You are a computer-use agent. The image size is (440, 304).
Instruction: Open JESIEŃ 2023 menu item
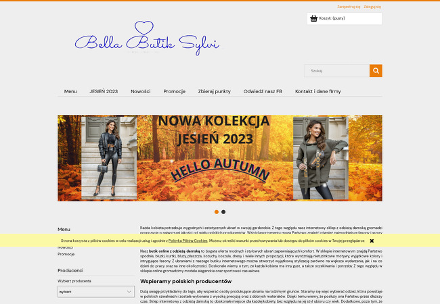point(104,91)
